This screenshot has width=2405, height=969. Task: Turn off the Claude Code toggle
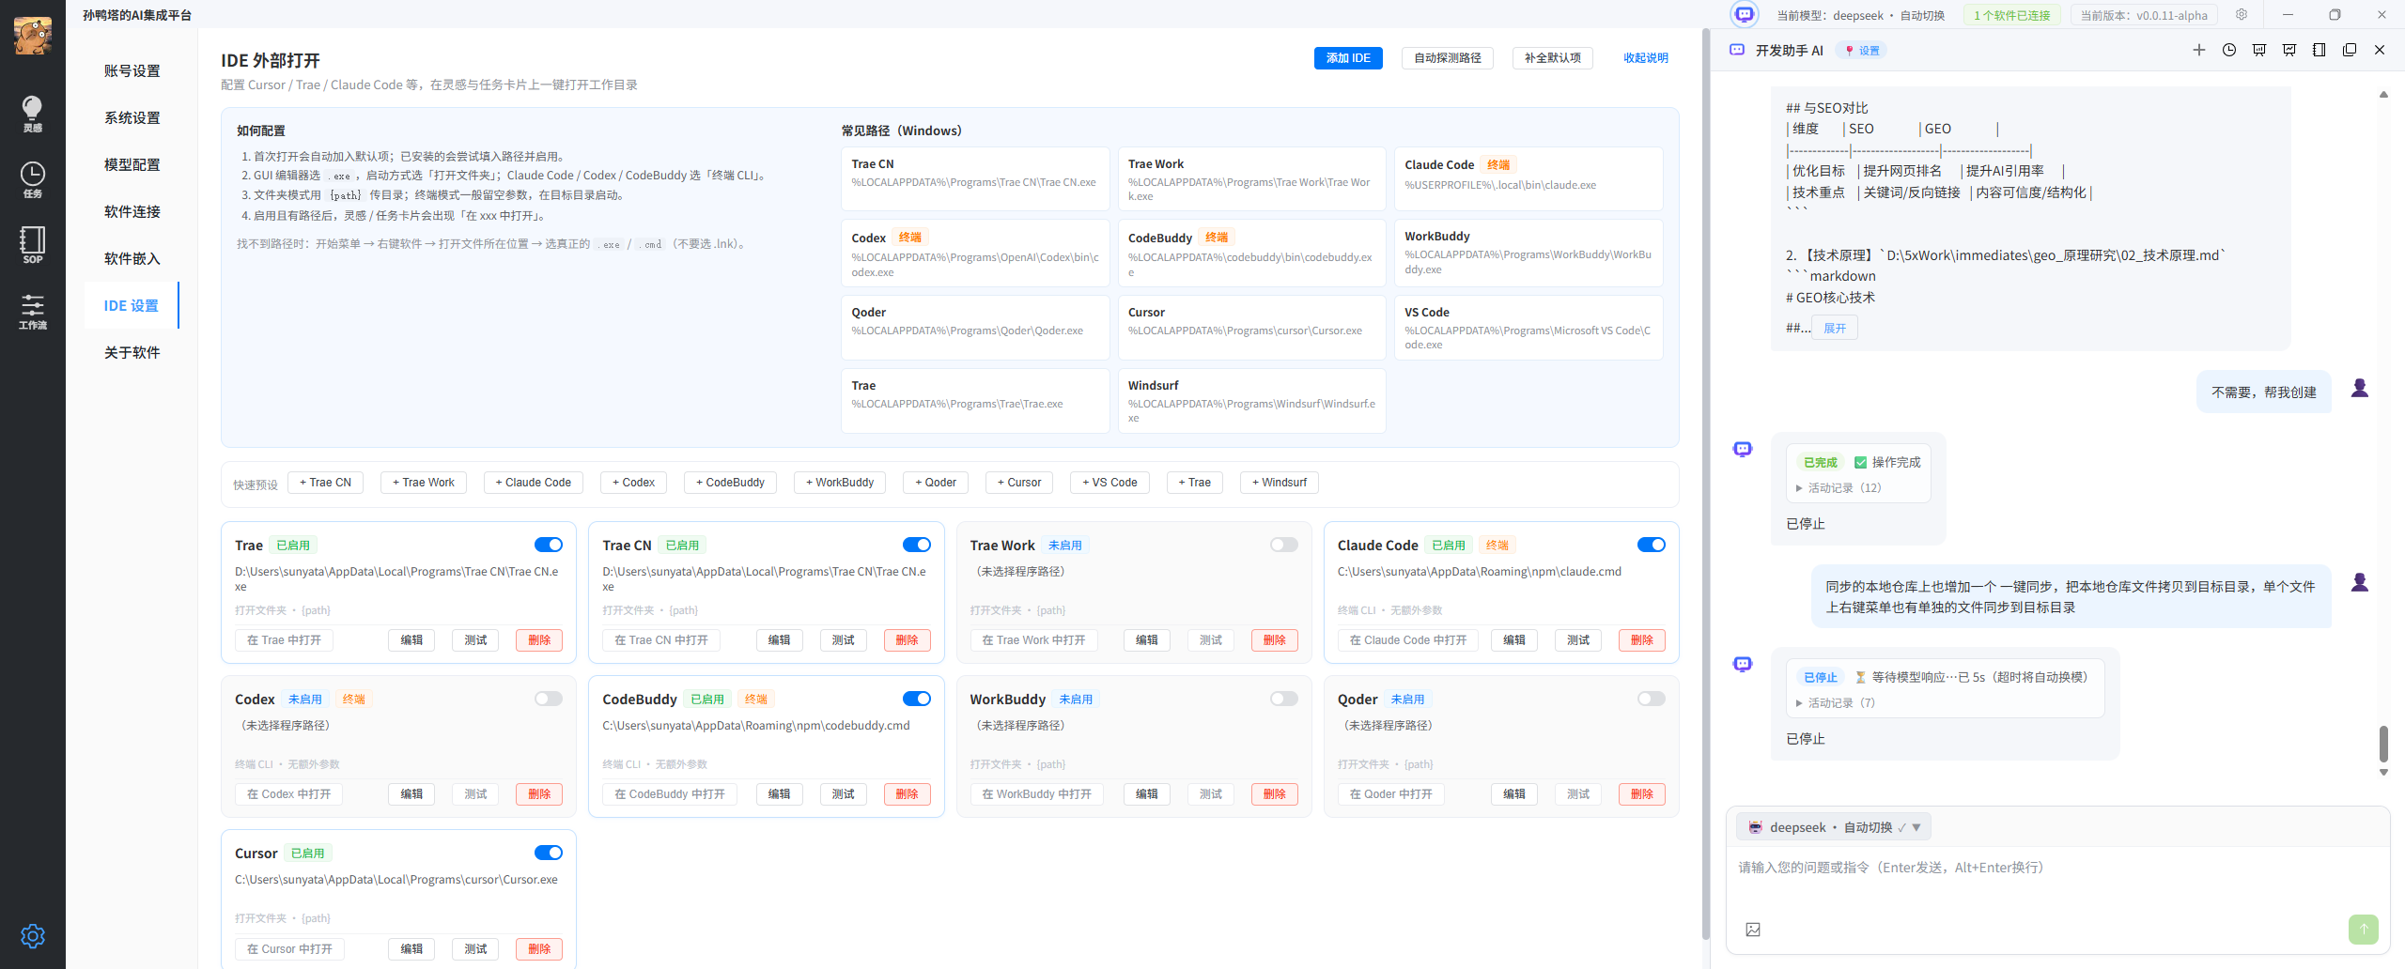1651,545
